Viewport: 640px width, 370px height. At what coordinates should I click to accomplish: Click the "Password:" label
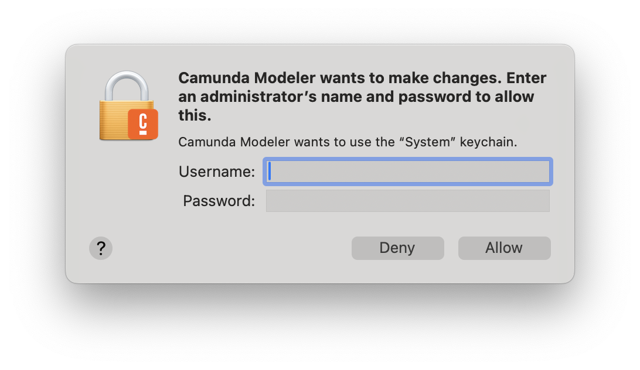click(x=219, y=201)
